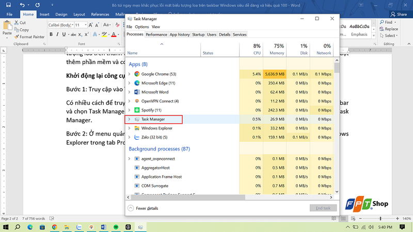Toggle superscript formatting

(x=86, y=35)
